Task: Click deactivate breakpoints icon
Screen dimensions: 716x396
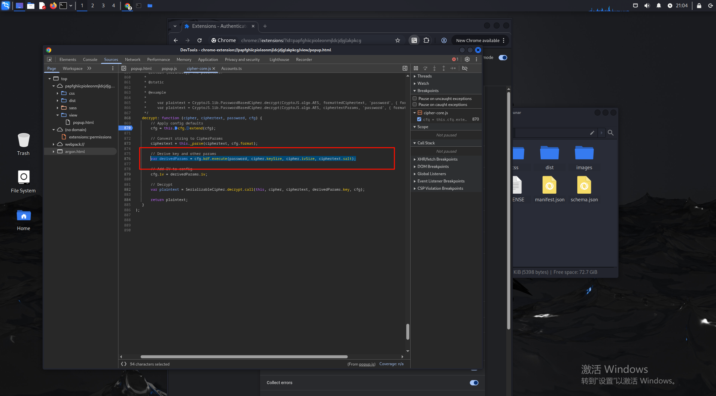Action: tap(465, 68)
